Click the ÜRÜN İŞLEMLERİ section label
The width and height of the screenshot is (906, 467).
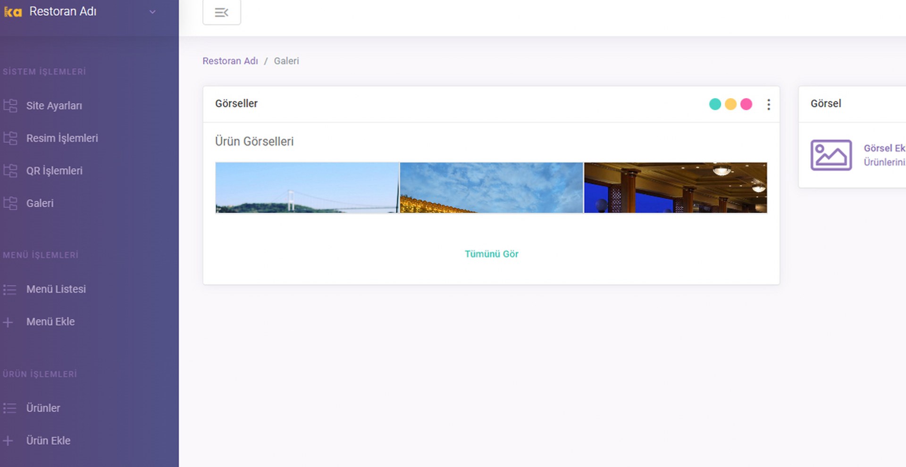click(x=40, y=374)
